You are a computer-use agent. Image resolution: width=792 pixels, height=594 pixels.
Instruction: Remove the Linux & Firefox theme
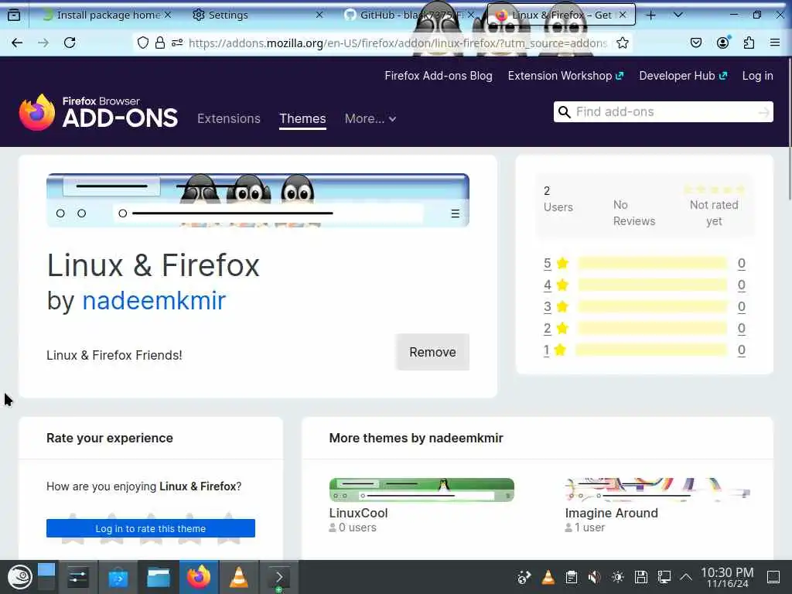click(432, 352)
